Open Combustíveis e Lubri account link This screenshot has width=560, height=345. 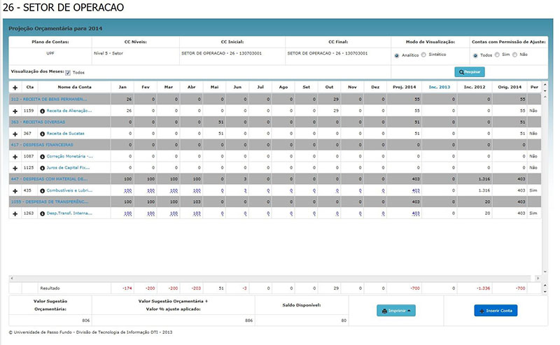click(69, 191)
